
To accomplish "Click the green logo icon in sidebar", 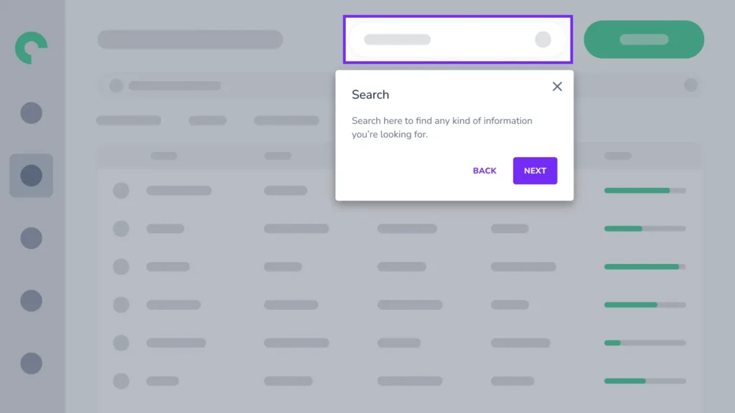I will (x=31, y=48).
